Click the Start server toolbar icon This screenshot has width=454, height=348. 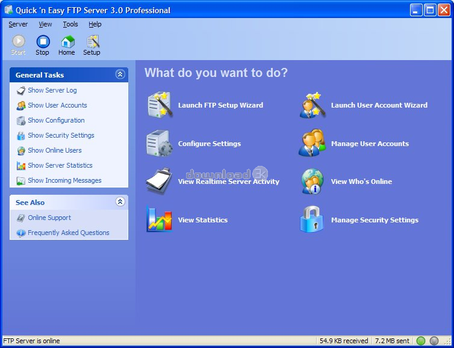tap(19, 41)
